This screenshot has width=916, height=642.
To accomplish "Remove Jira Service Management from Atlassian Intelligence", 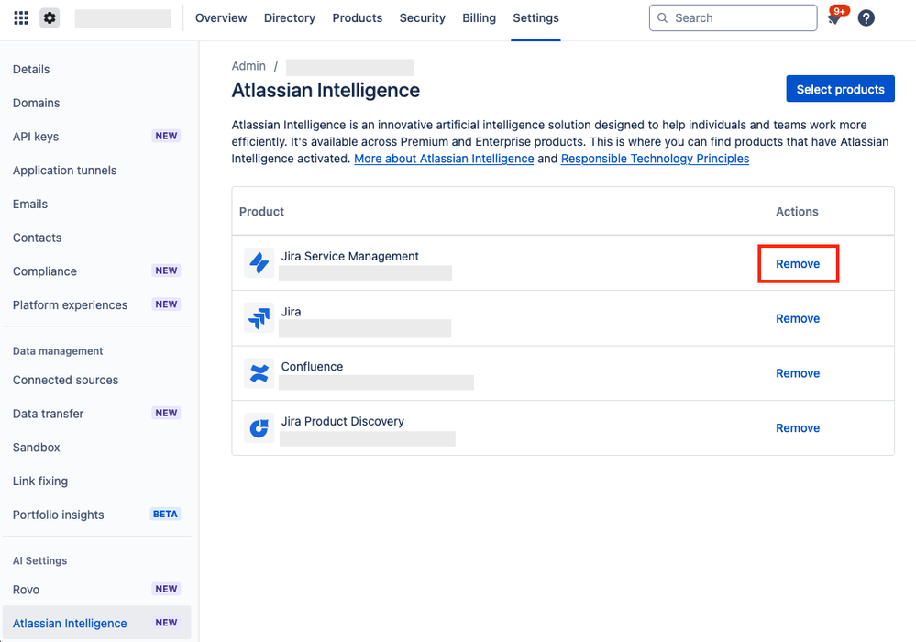I will 798,264.
